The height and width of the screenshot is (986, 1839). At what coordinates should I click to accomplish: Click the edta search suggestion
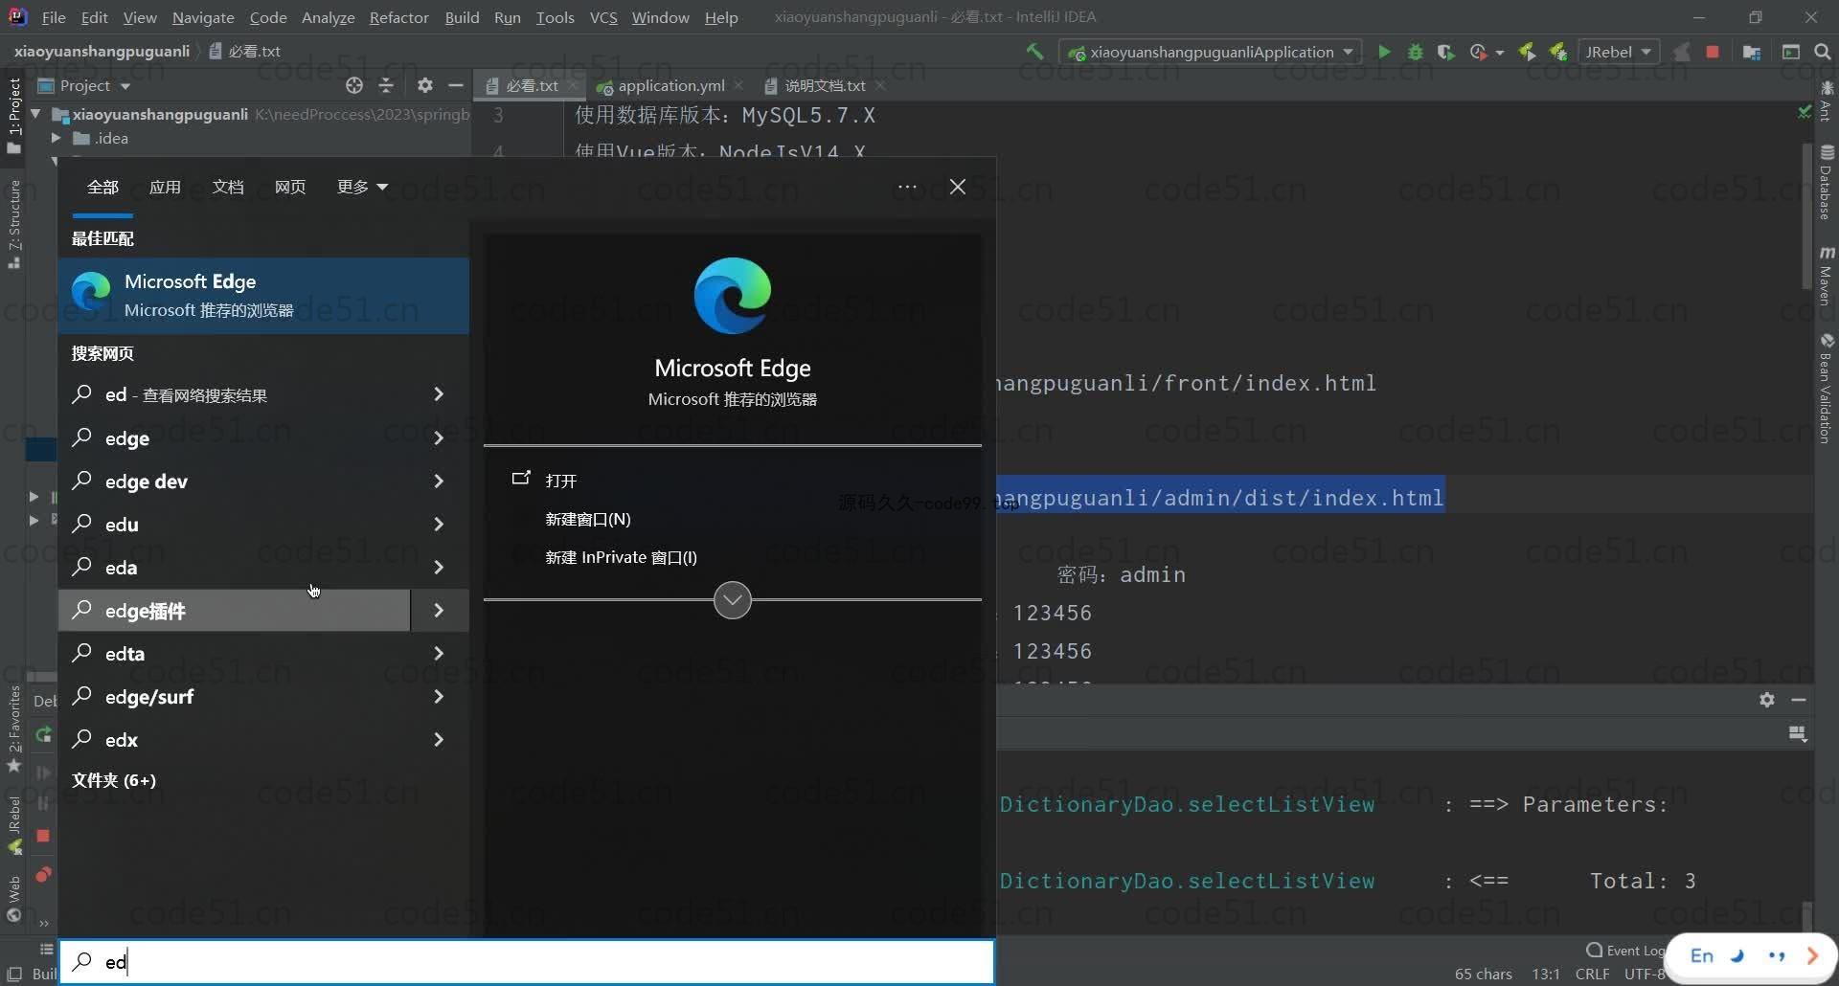235,653
